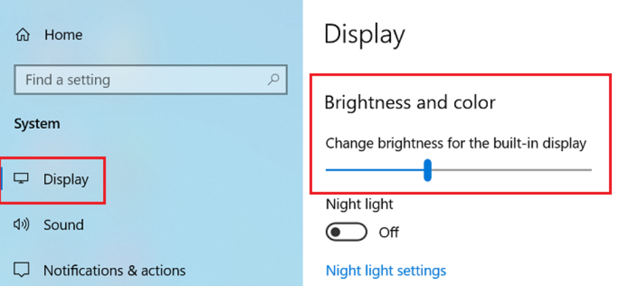
Task: Click the blue filled part of brightness slider
Action: click(x=372, y=170)
